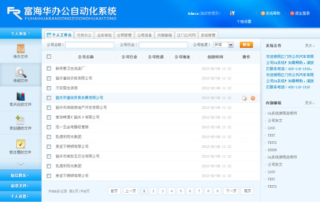Jump to page 9
320x202 pixels.
[x=217, y=191]
